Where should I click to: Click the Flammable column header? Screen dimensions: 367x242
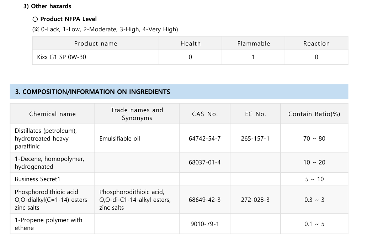(254, 43)
